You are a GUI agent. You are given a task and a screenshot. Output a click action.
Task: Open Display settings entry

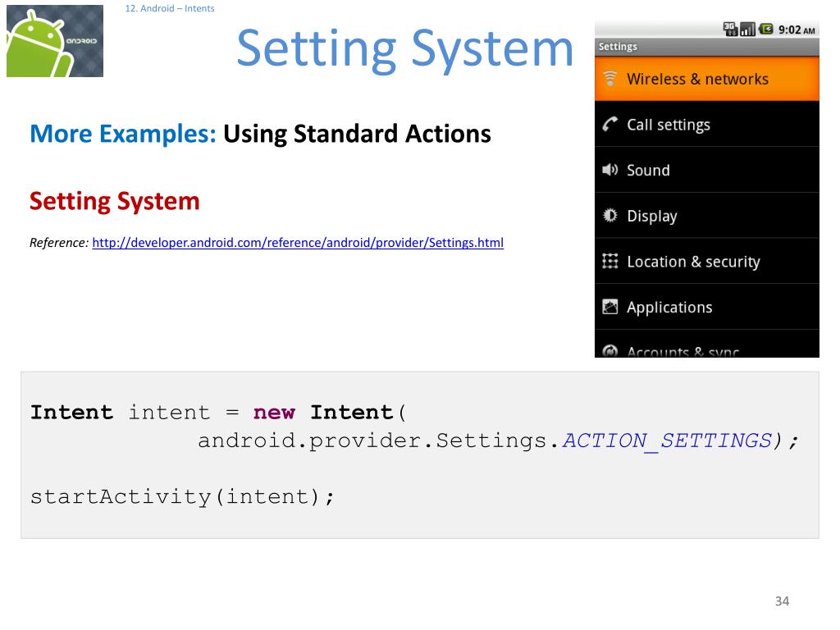706,216
